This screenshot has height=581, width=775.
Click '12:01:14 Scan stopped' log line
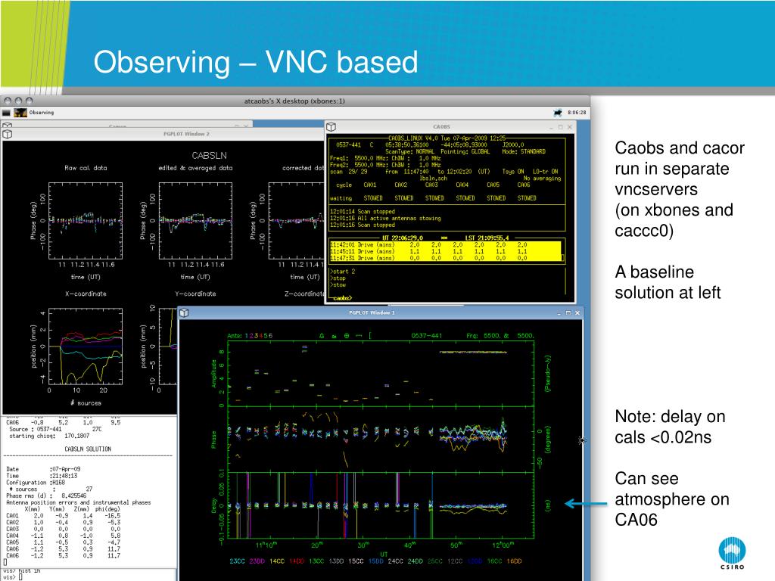(363, 212)
